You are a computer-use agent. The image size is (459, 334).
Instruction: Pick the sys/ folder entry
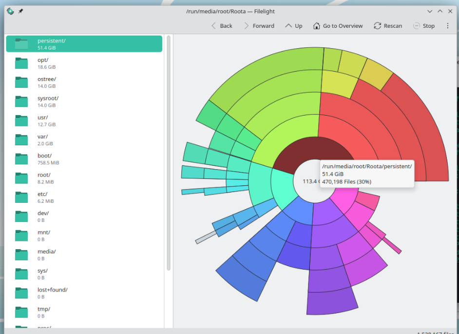[x=84, y=274]
